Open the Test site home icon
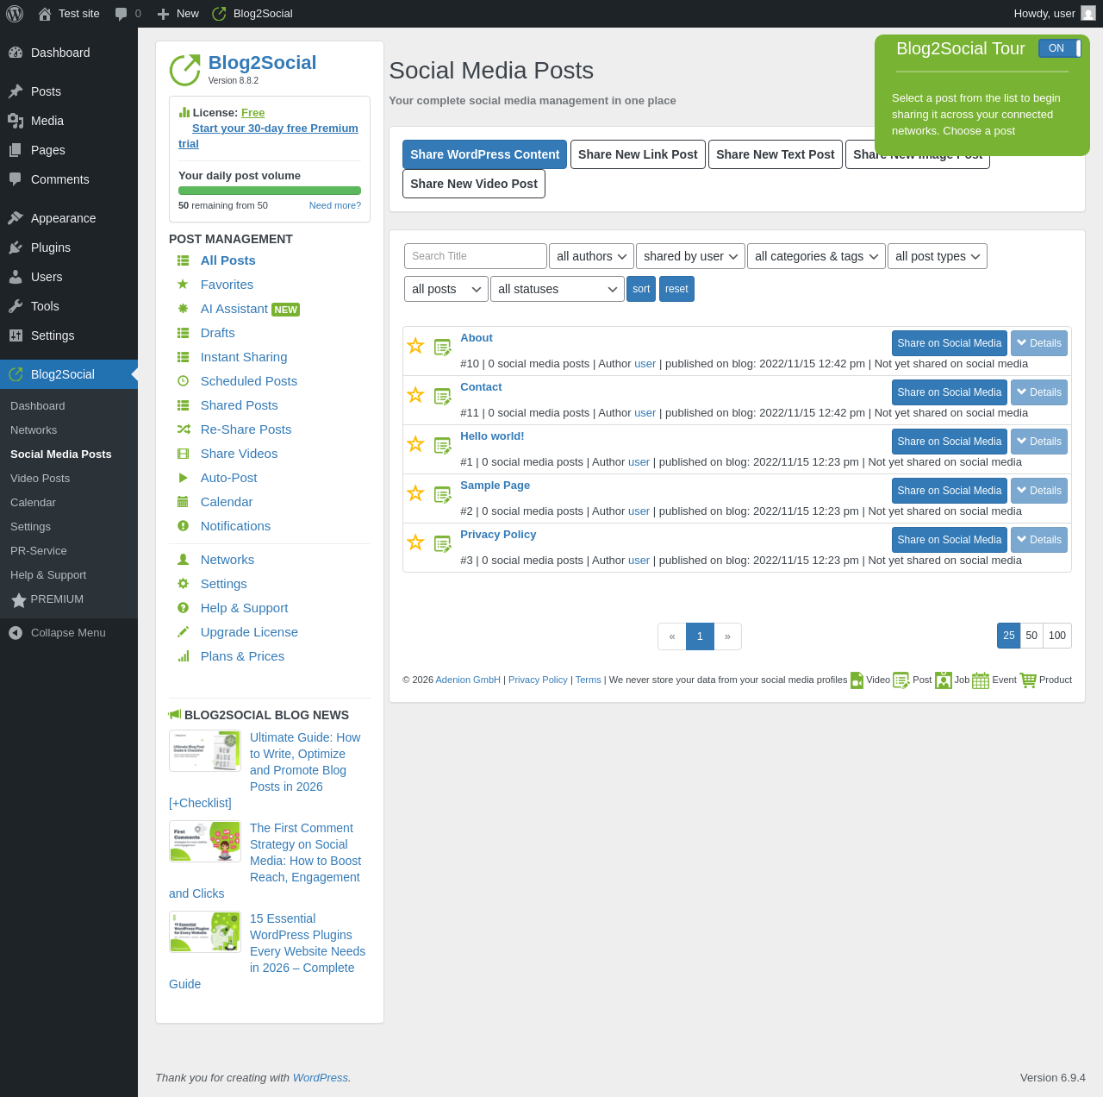Screen dimensions: 1103x1097 point(45,14)
